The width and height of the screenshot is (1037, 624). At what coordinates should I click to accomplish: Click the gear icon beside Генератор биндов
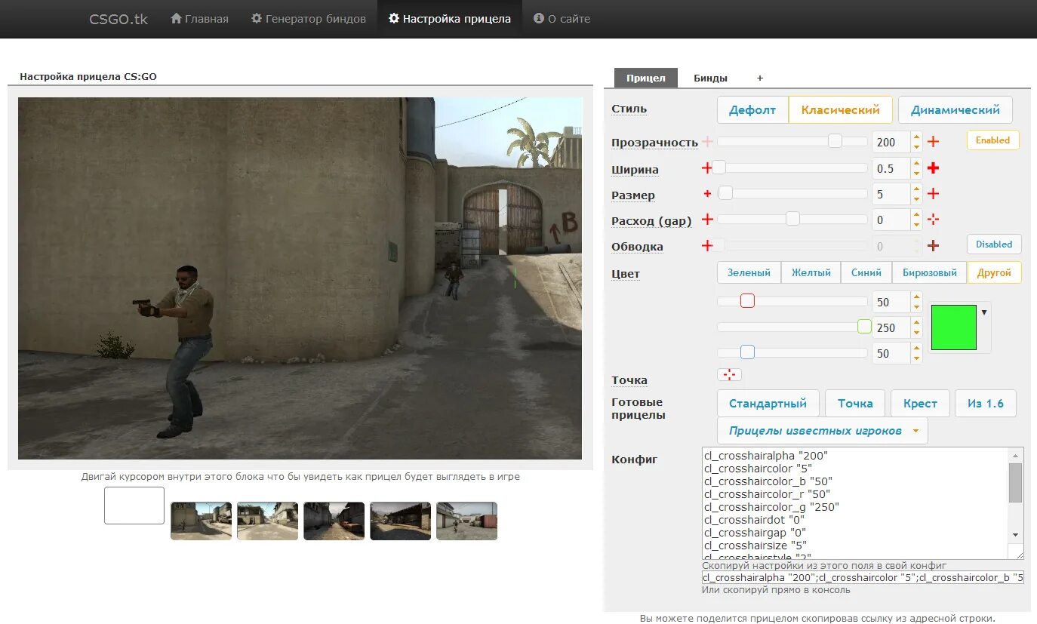pos(257,18)
